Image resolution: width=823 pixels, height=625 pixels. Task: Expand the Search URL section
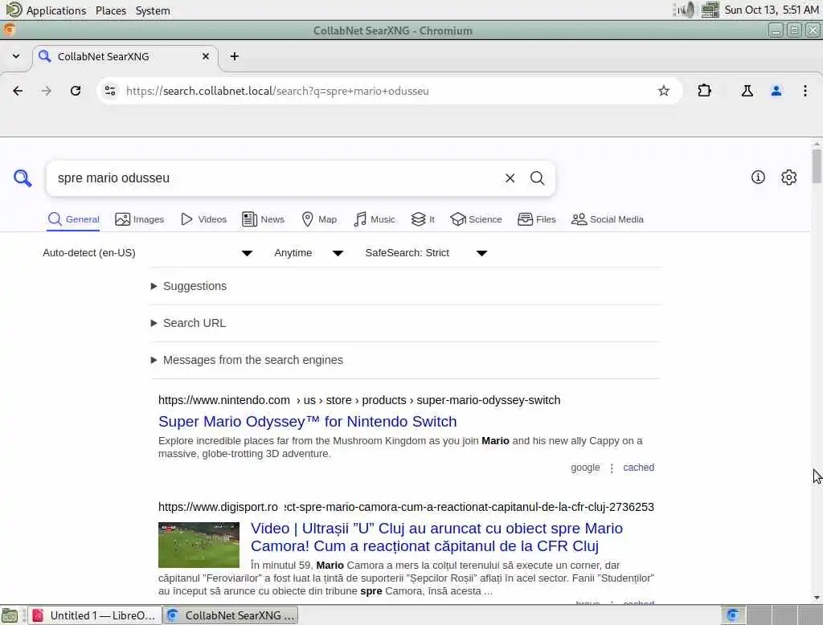pos(188,323)
